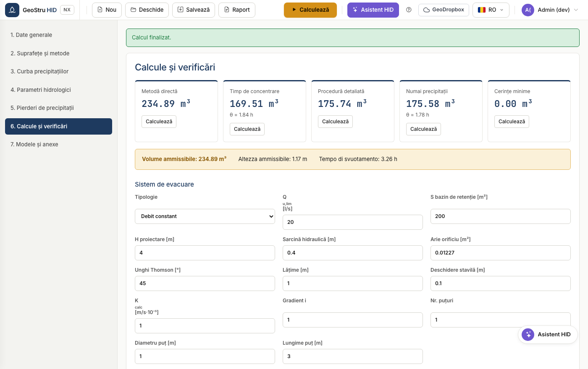
Task: Expand the Admin (dev) user menu
Action: click(551, 10)
